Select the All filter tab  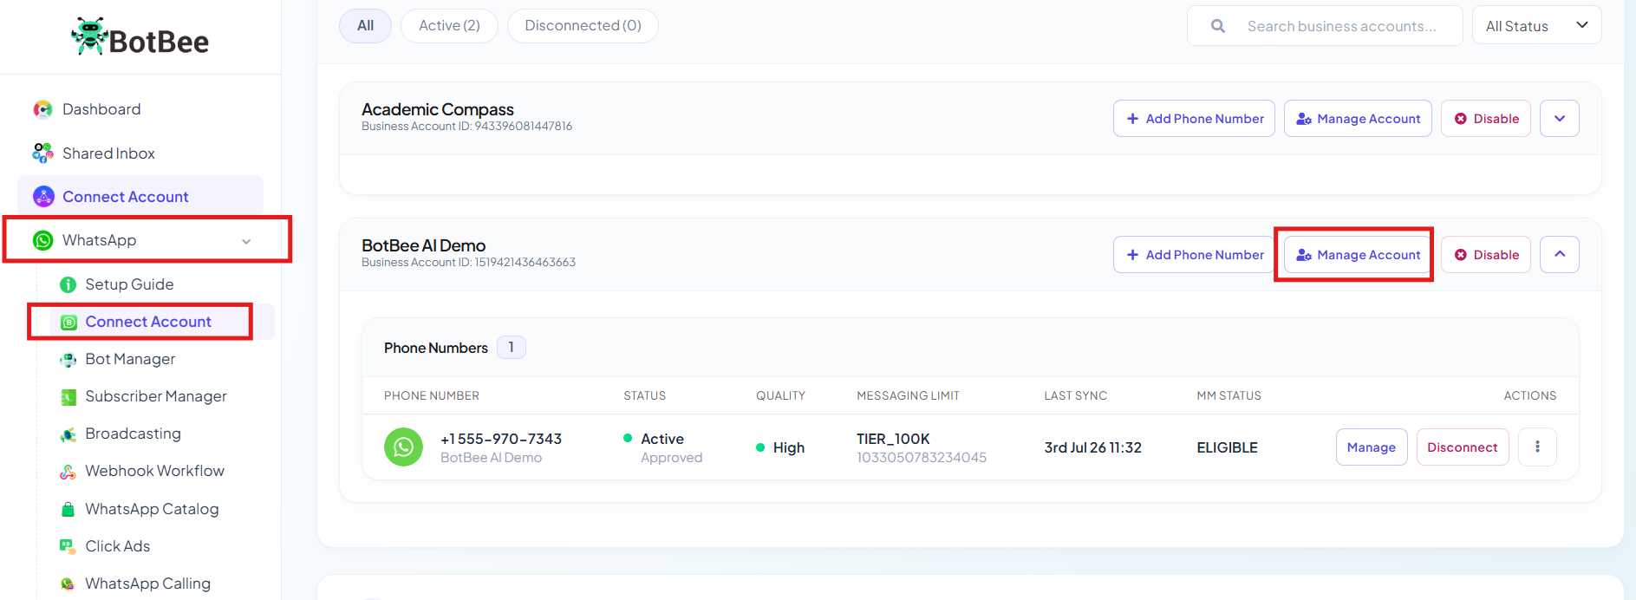pyautogui.click(x=366, y=26)
